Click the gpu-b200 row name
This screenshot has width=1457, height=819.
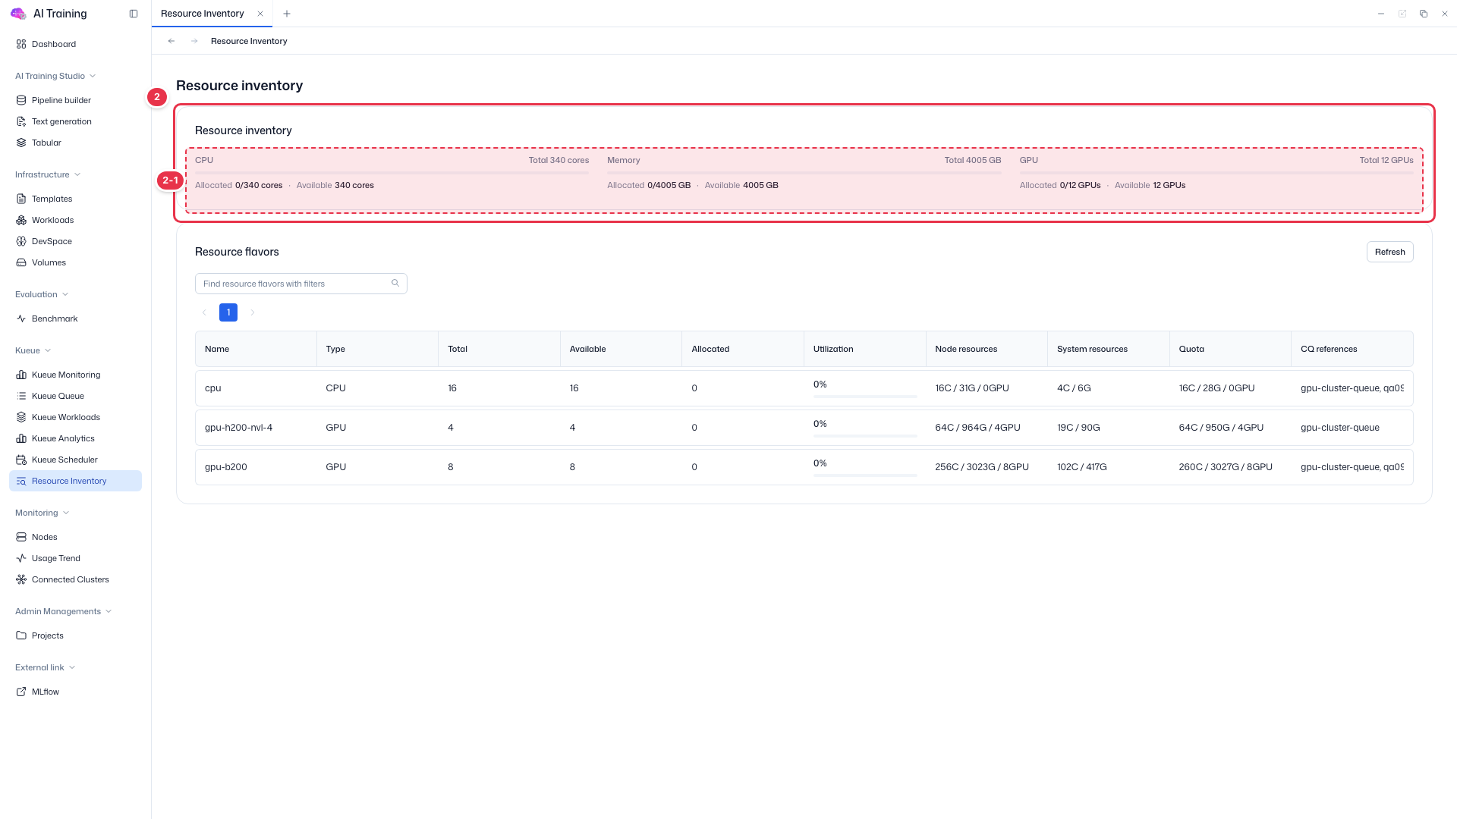(x=225, y=467)
